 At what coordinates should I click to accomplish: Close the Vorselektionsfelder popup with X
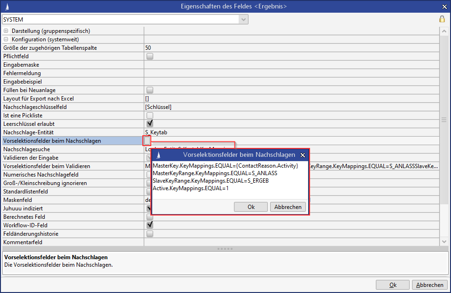pyautogui.click(x=303, y=155)
